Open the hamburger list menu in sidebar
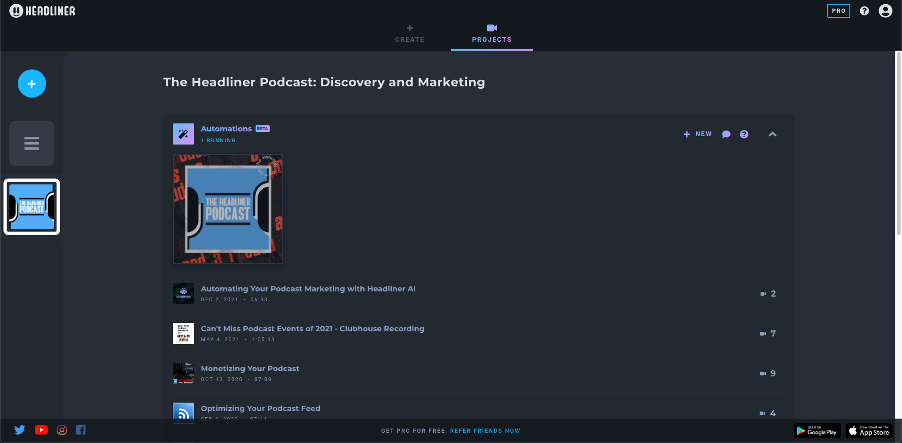This screenshot has height=443, width=902. point(31,143)
